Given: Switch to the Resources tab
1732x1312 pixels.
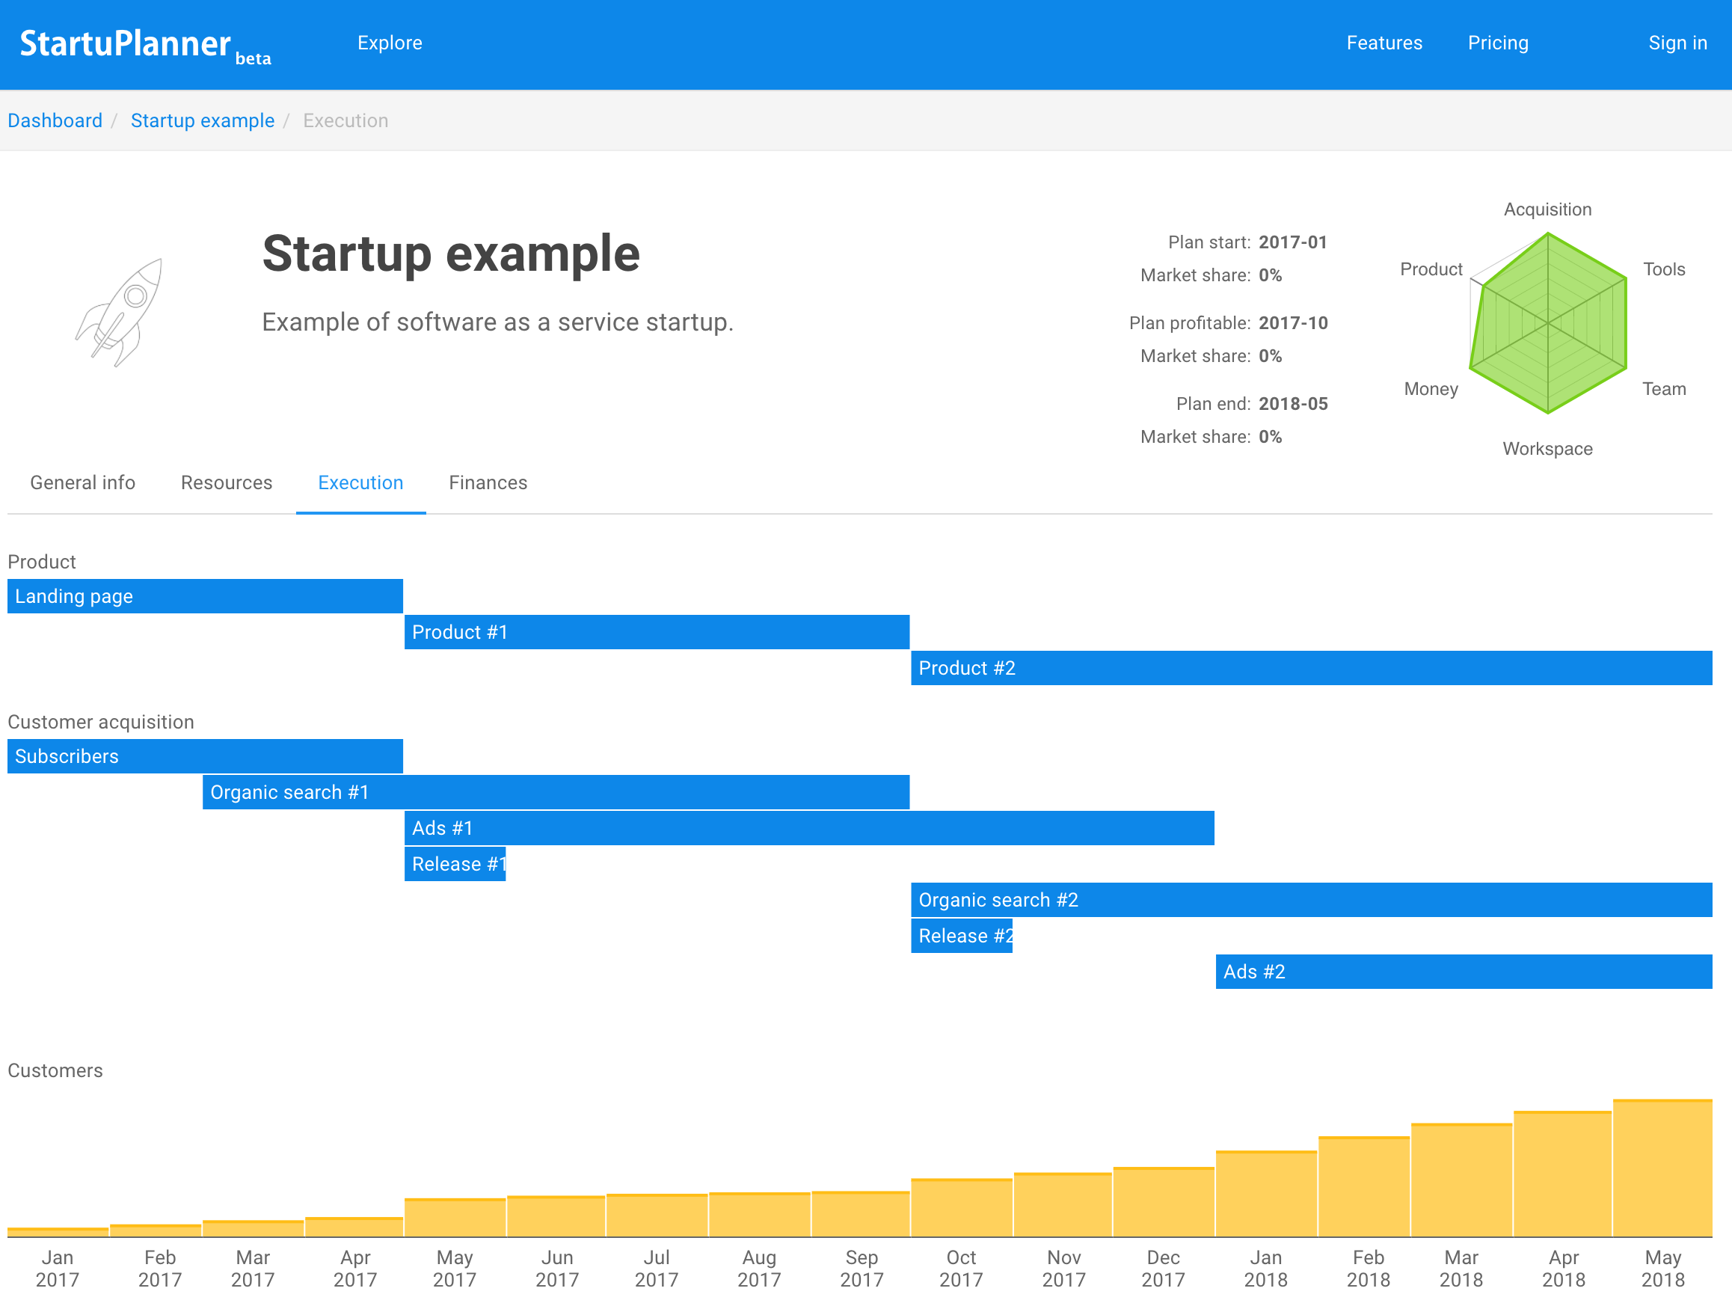Looking at the screenshot, I should [226, 482].
